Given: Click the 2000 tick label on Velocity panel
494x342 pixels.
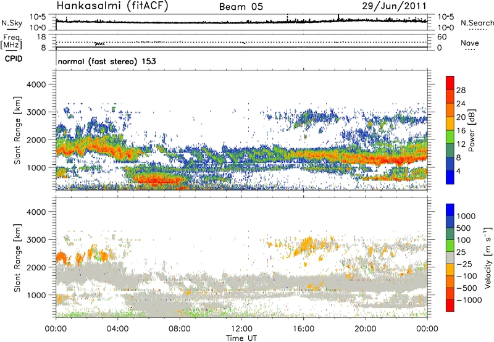Looking at the screenshot, I should point(36,267).
